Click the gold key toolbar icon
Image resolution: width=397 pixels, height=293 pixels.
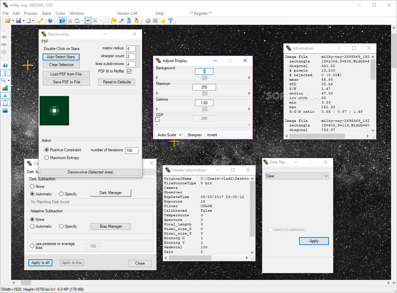(x=41, y=21)
